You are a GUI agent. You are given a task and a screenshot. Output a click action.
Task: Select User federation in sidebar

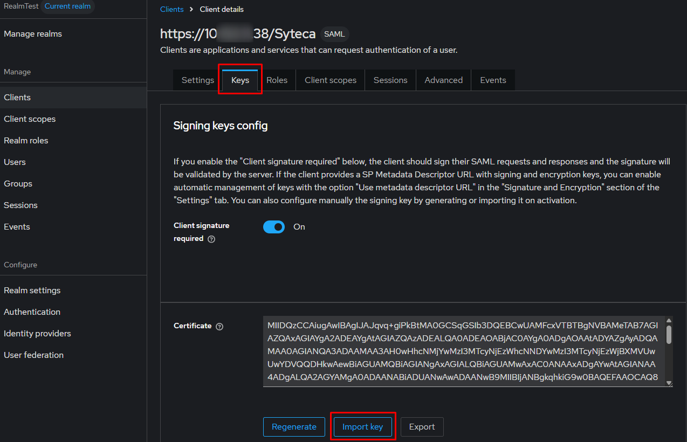coord(33,355)
